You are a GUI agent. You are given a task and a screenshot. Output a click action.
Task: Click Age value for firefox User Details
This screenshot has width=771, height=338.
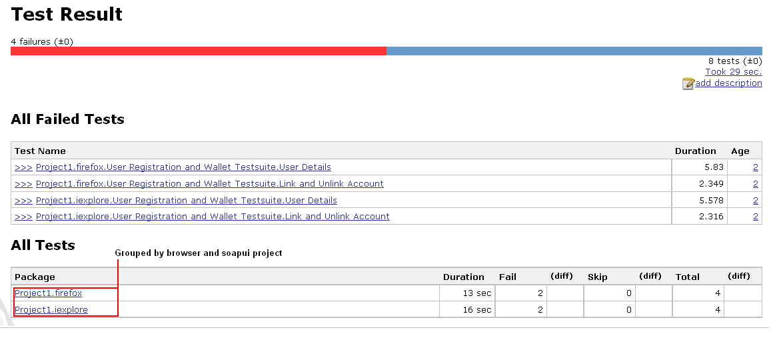click(756, 167)
